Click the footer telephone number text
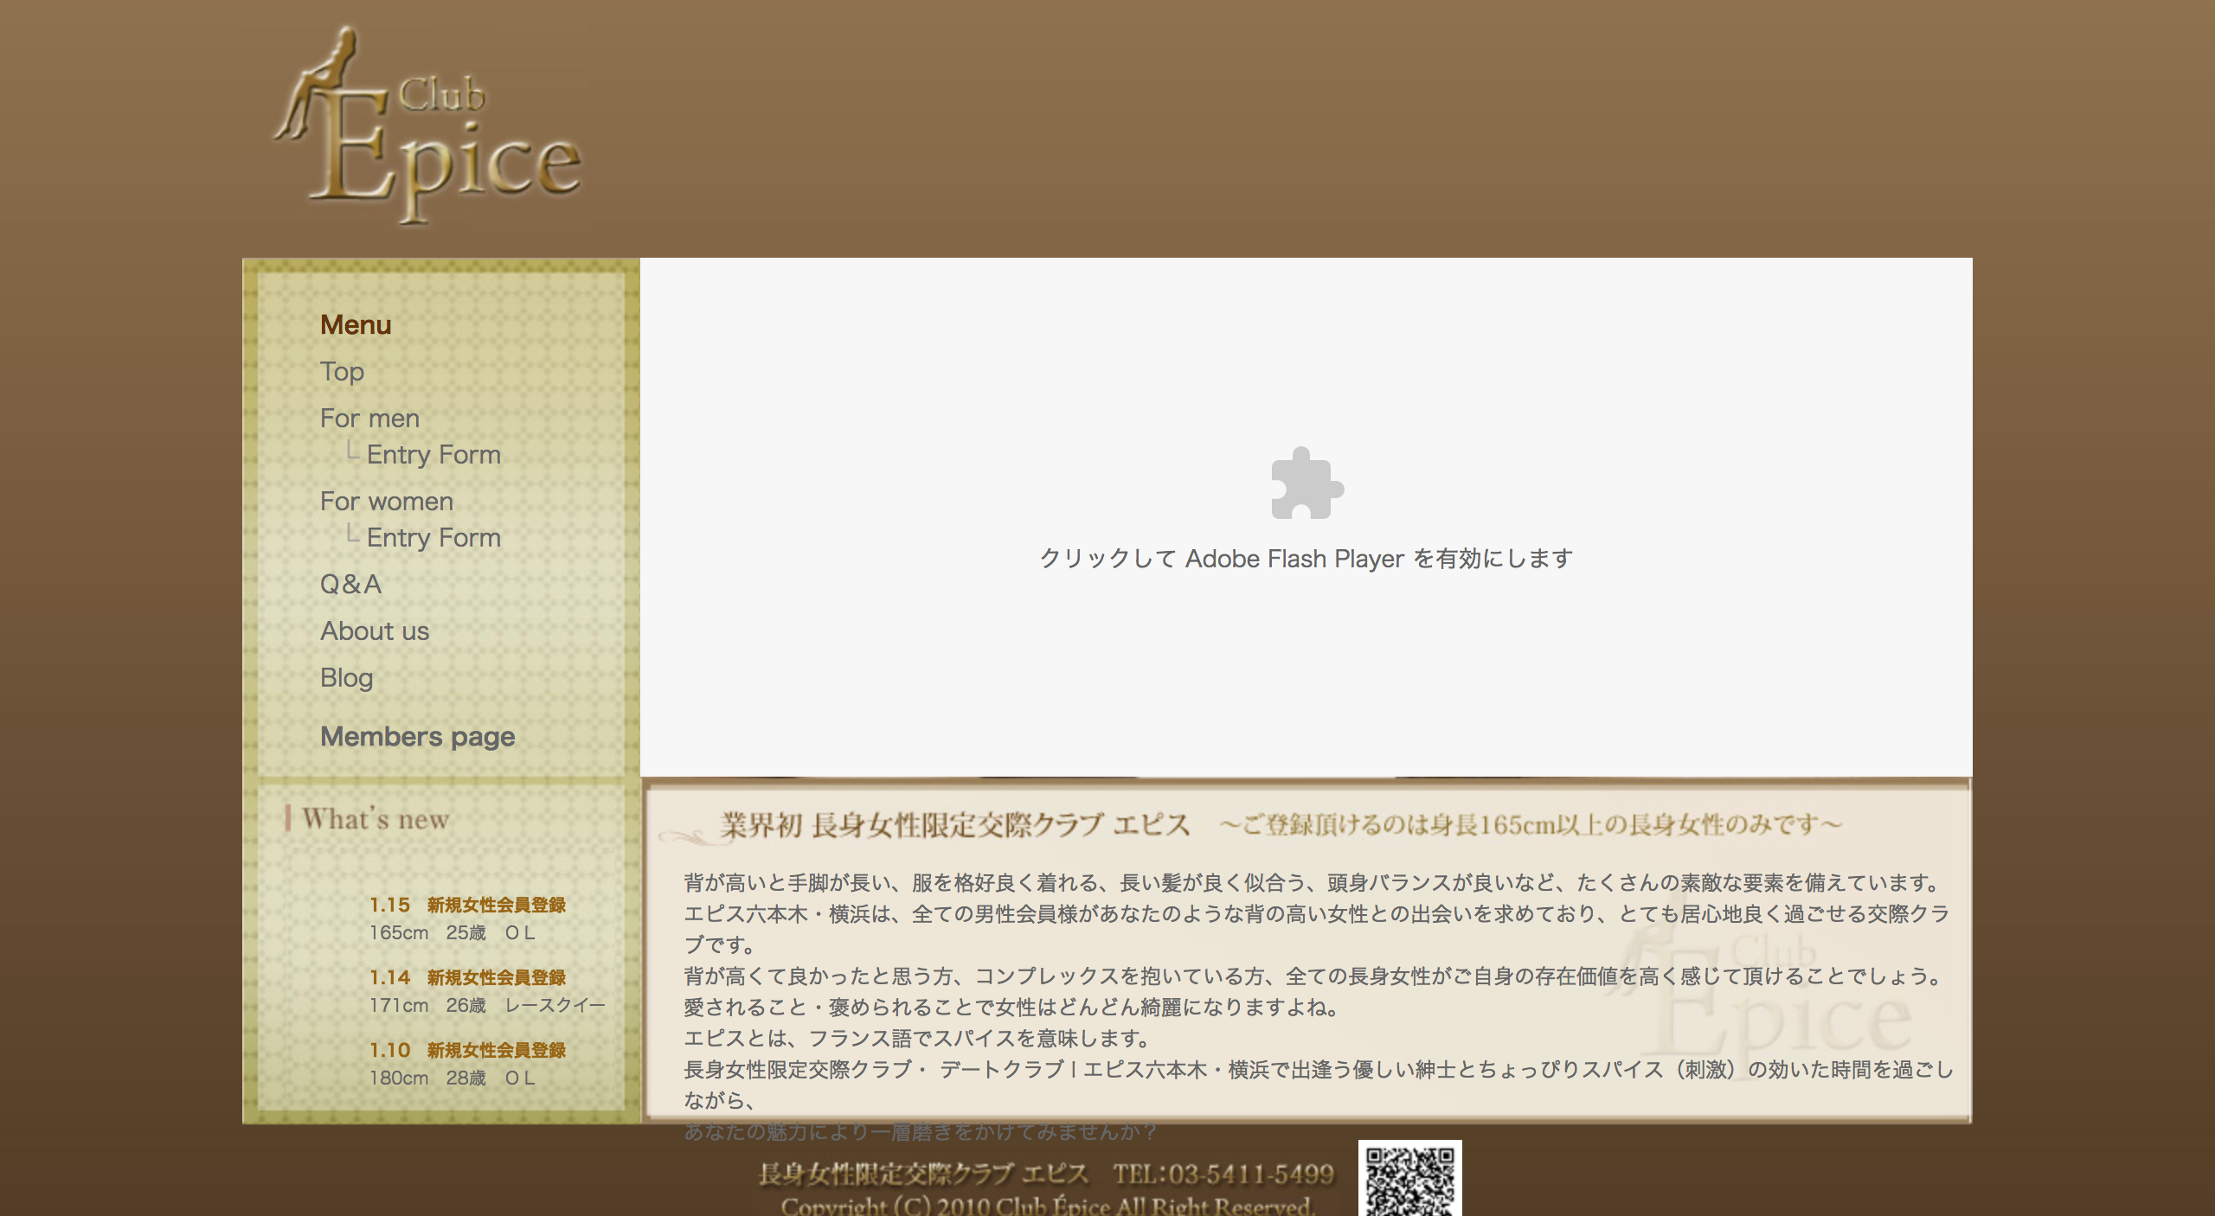The image size is (2215, 1216). 1223,1174
